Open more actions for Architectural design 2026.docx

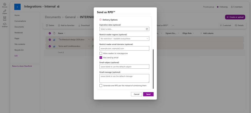tap(89, 39)
